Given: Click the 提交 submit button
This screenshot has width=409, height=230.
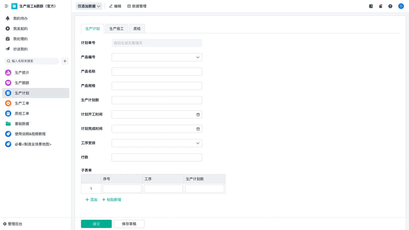Looking at the screenshot, I should point(96,224).
